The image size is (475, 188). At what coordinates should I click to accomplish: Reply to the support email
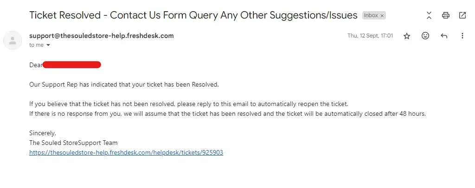pyautogui.click(x=444, y=36)
